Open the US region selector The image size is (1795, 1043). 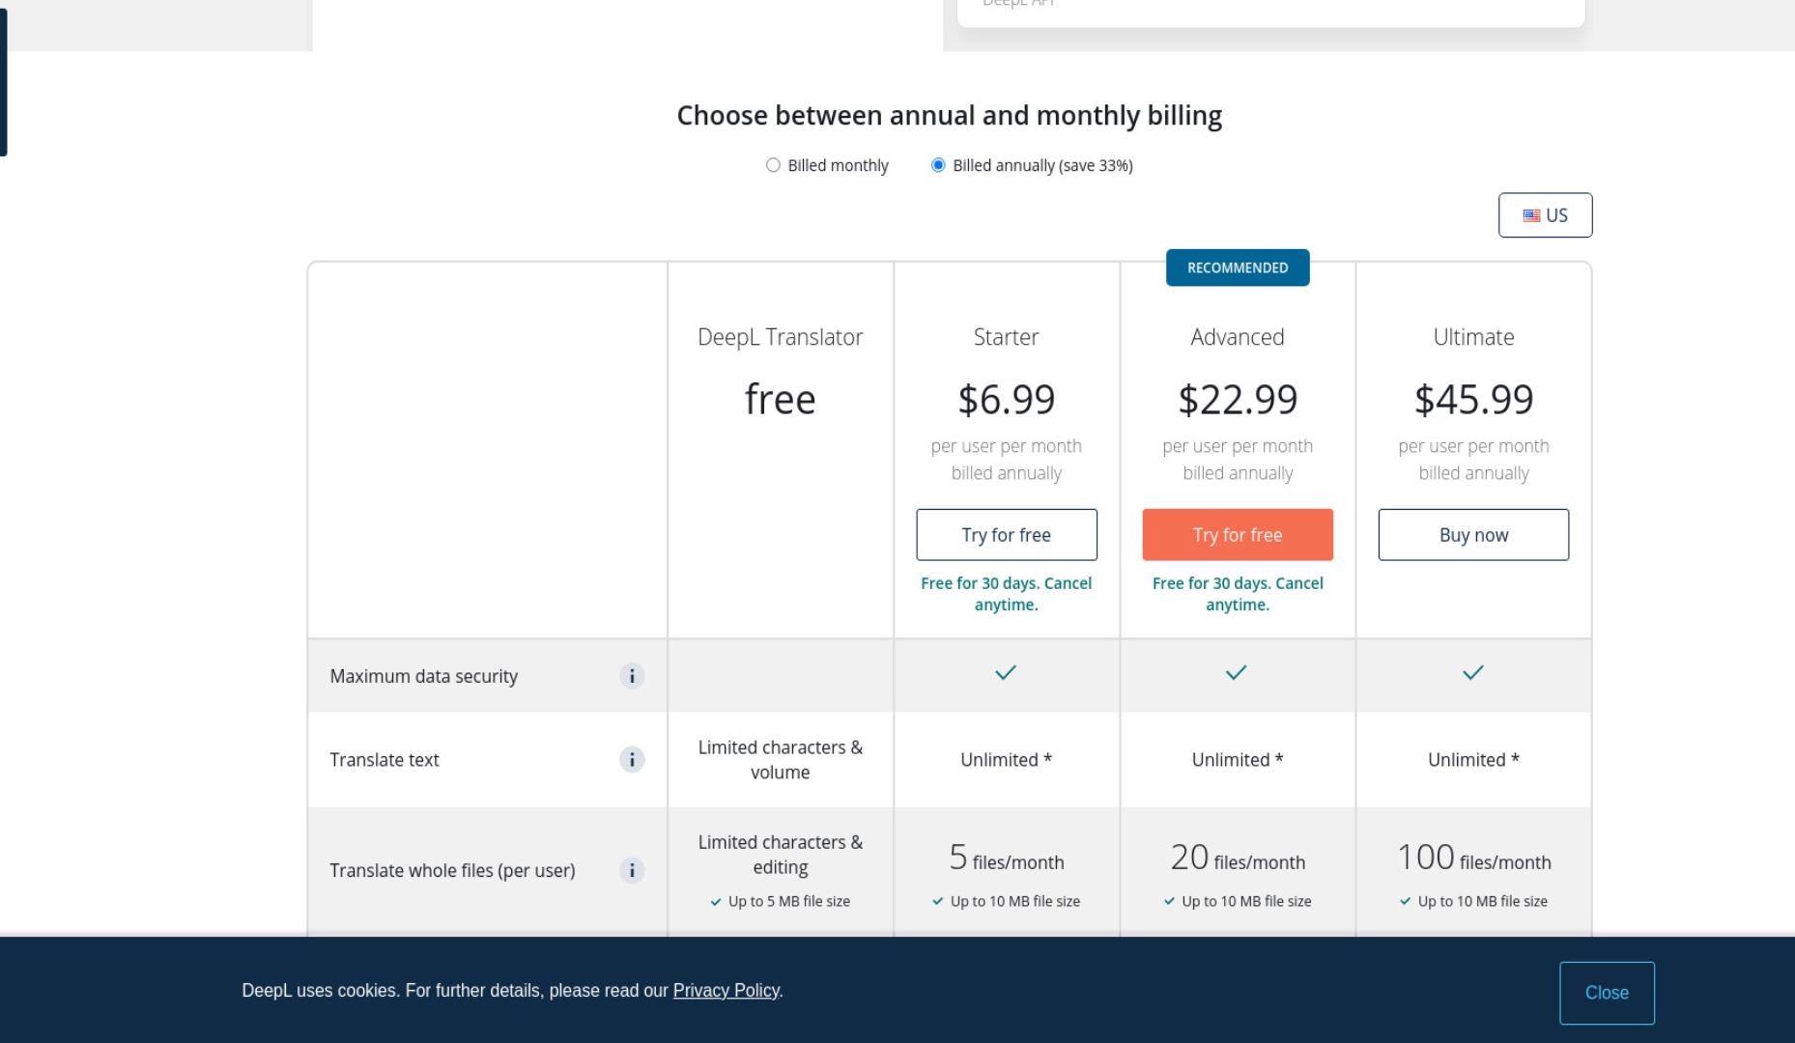point(1545,215)
